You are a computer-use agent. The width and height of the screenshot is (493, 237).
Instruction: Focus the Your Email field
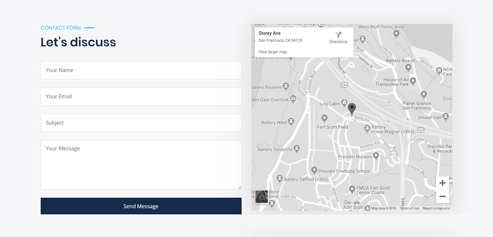point(141,97)
